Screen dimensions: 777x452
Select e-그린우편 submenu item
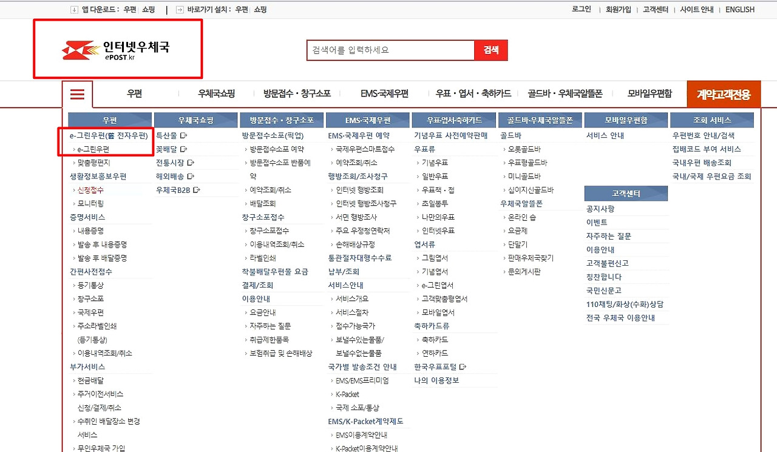tap(93, 149)
